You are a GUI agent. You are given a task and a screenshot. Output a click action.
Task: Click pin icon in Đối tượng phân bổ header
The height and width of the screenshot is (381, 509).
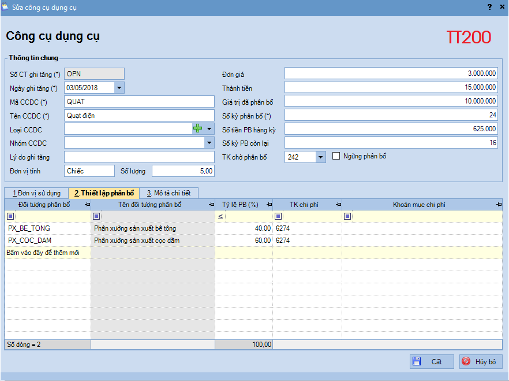click(x=87, y=205)
